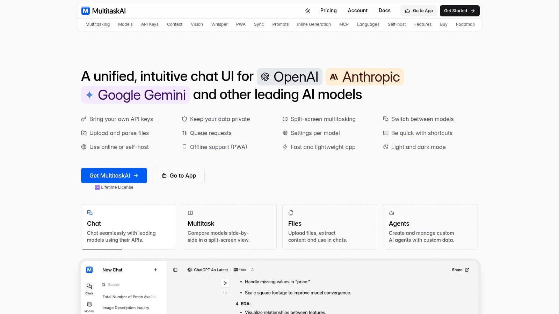The height and width of the screenshot is (314, 559).
Task: Jump to the Vision section
Action: point(197,24)
